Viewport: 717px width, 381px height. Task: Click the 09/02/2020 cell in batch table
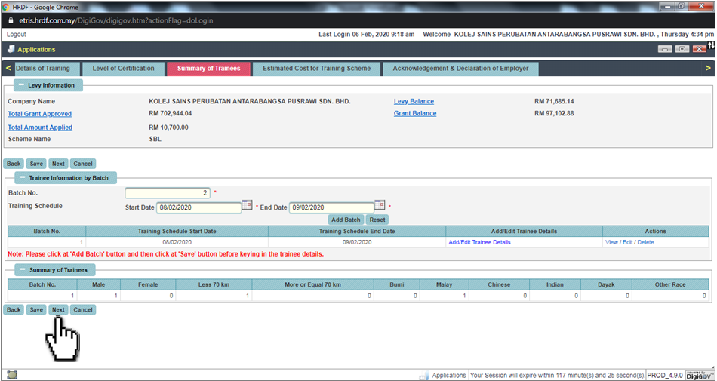pos(357,243)
